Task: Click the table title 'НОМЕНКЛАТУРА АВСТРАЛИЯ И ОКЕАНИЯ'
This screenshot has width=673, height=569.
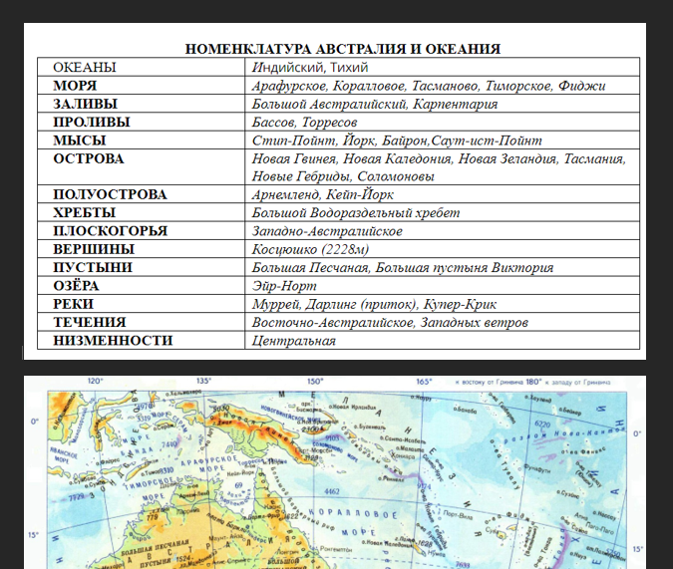Action: [342, 49]
